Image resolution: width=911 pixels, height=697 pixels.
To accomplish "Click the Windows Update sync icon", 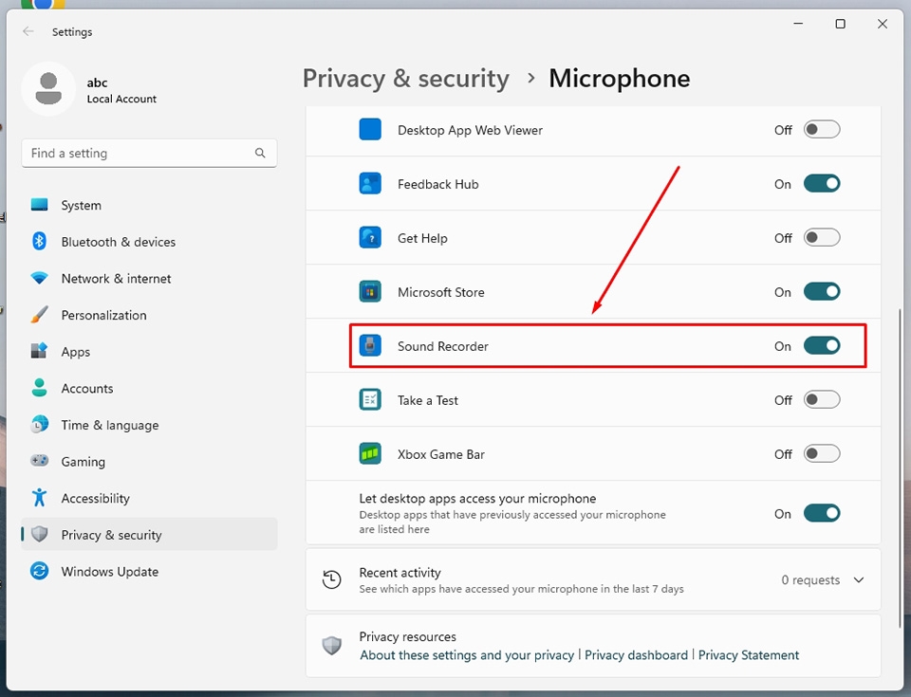I will [40, 571].
